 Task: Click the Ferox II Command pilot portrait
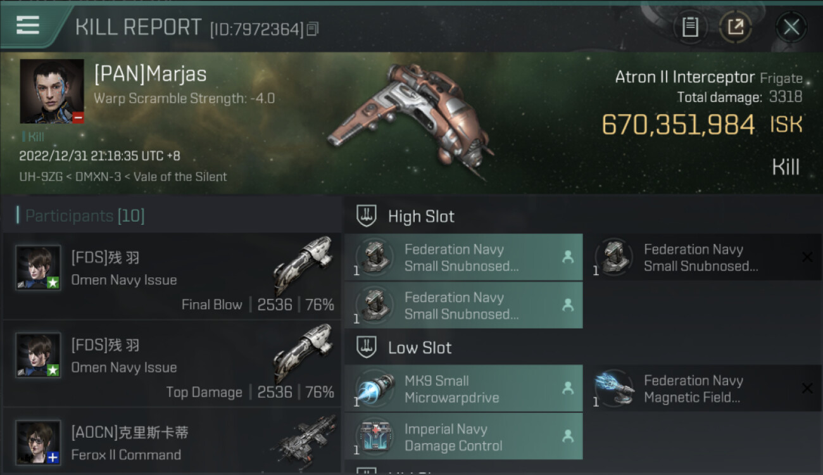pyautogui.click(x=39, y=443)
